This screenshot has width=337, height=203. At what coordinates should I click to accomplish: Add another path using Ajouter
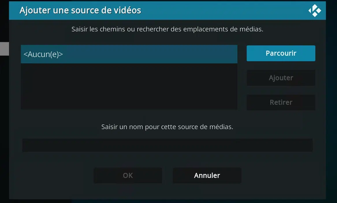(x=281, y=78)
